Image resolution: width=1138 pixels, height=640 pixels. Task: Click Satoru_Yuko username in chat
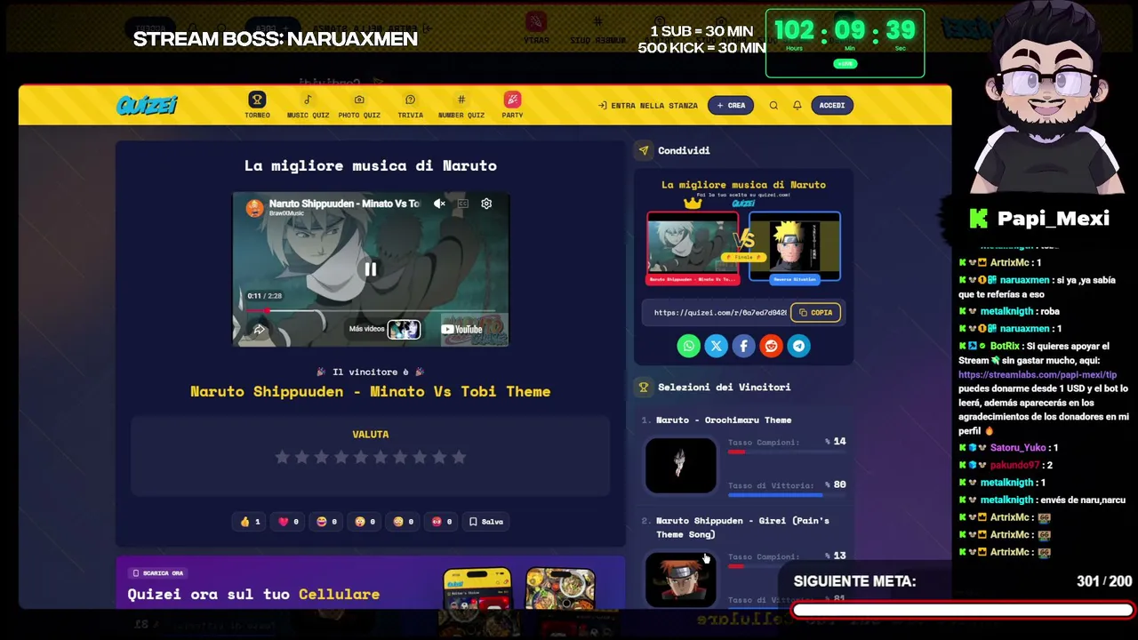coord(1018,448)
